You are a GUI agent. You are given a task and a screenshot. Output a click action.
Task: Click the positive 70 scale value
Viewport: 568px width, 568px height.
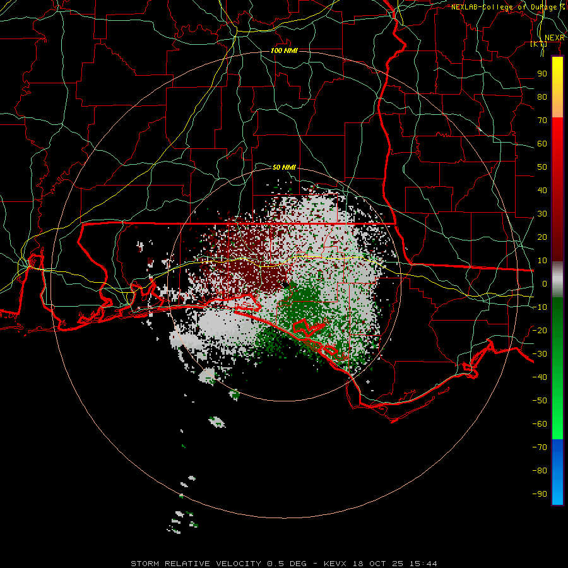click(x=542, y=121)
